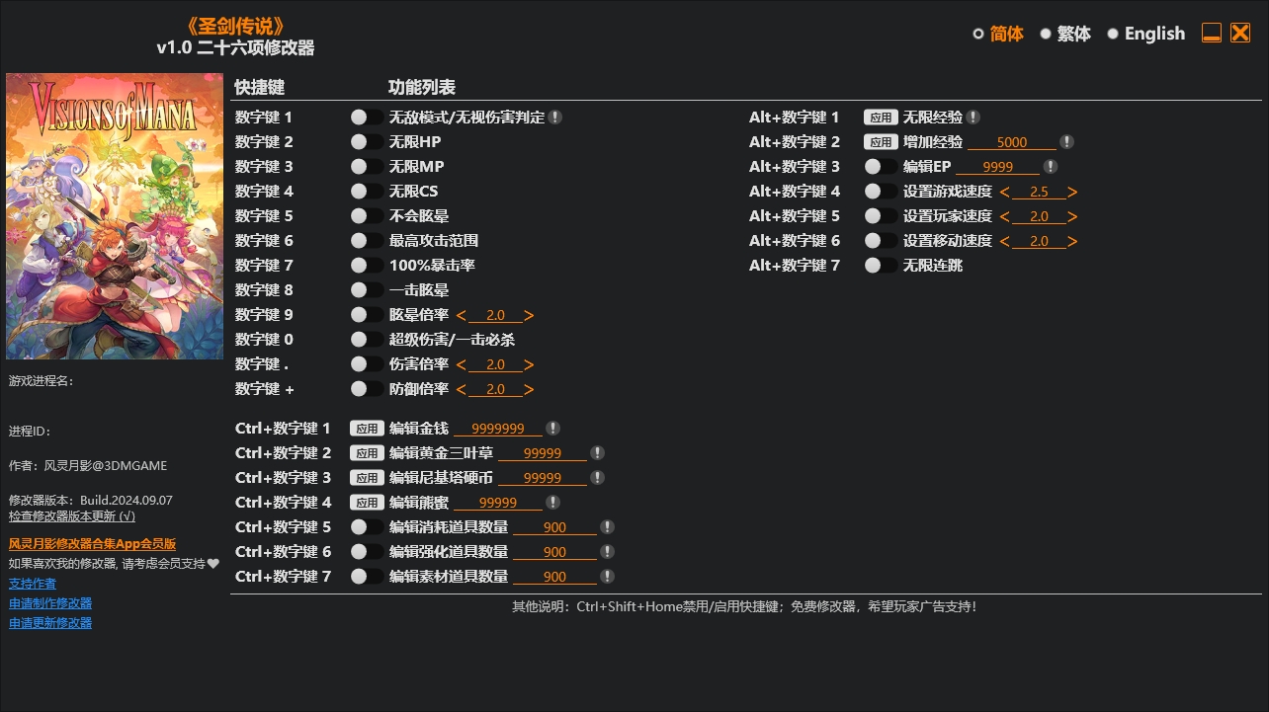The height and width of the screenshot is (712, 1269).
Task: Click info icon beside 增加经验 value
Action: pyautogui.click(x=1067, y=142)
